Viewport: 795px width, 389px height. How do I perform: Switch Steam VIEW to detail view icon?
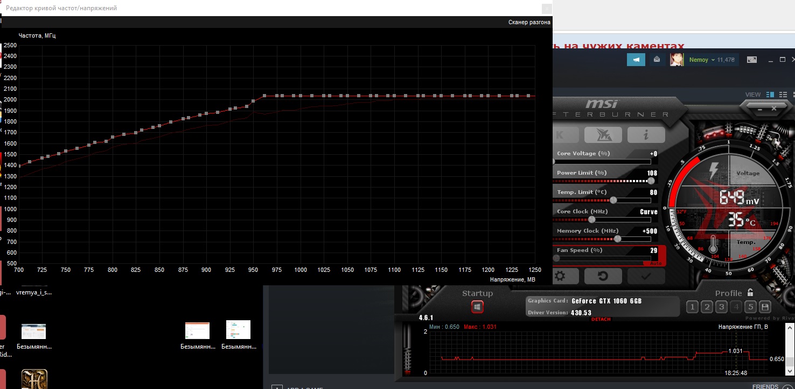[769, 95]
